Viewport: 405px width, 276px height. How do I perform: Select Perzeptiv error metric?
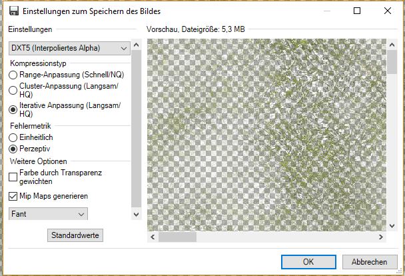pyautogui.click(x=13, y=149)
